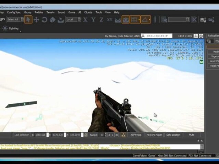This screenshot has width=219, height=164.
Task: Click the Speed value input field
Action: [101, 135]
